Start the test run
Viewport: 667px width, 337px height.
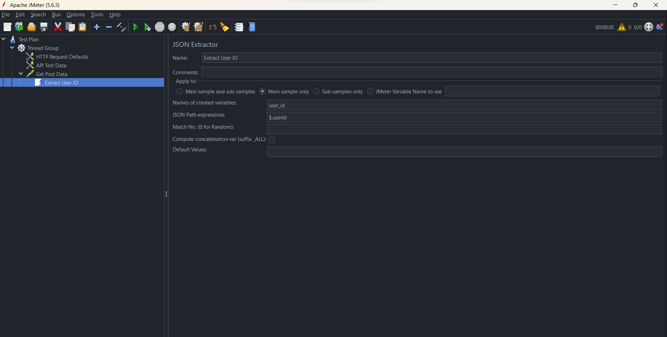(135, 27)
